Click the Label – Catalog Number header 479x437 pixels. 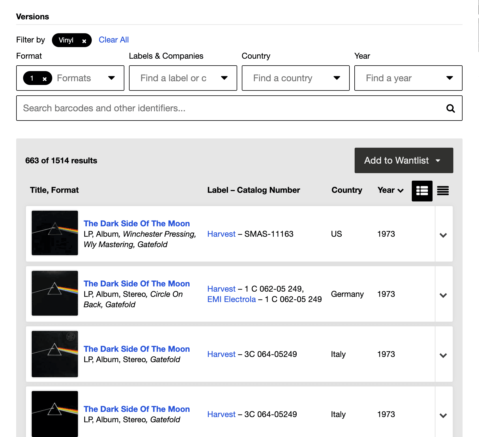click(x=254, y=190)
